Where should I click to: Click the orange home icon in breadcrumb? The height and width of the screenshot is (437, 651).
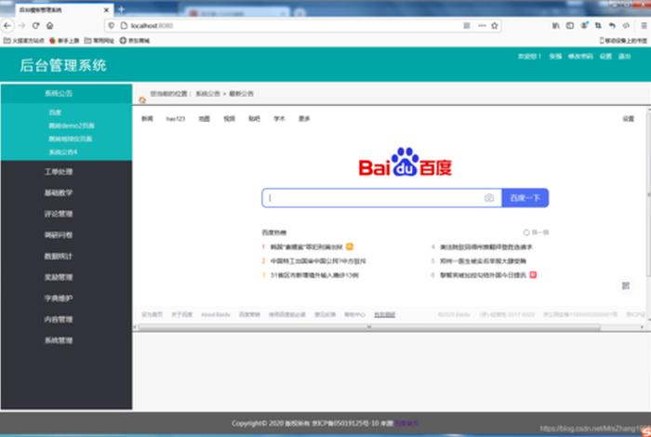[142, 100]
